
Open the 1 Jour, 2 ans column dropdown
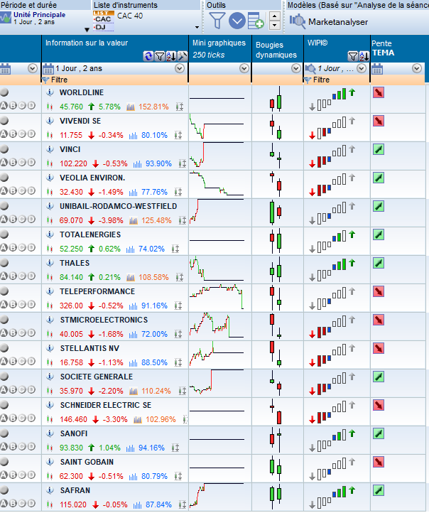tap(180, 68)
